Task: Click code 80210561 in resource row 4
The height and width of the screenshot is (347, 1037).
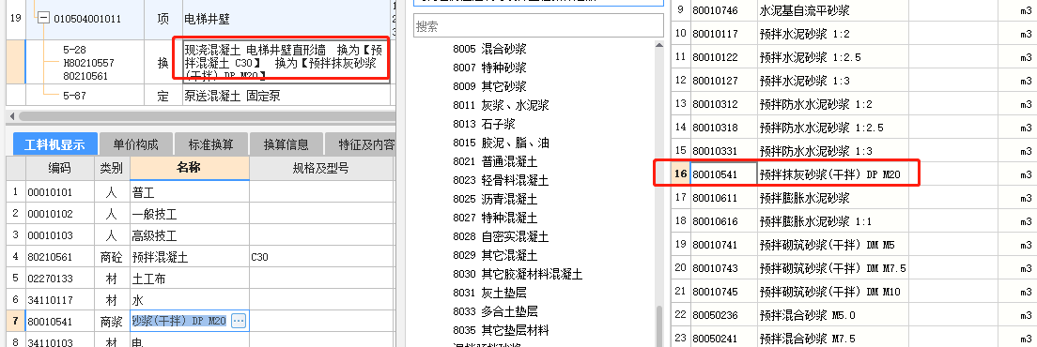Action: pos(59,257)
